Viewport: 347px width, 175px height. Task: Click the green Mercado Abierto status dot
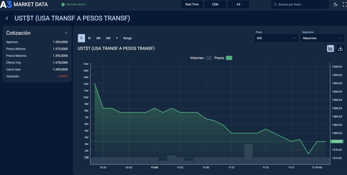63,4
